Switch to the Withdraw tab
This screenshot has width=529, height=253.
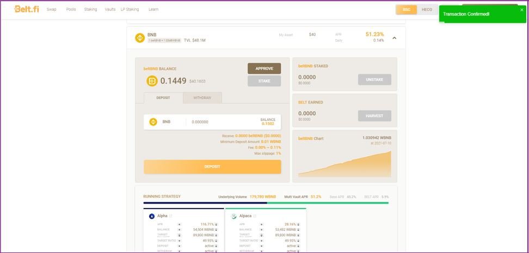202,98
